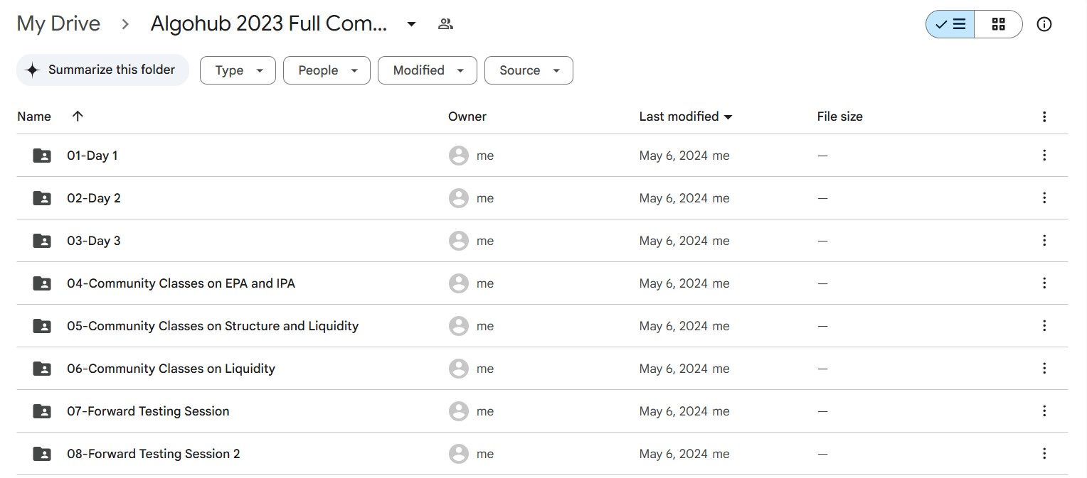The width and height of the screenshot is (1087, 478).
Task: Open more actions for 01-Day 1 folder
Action: click(x=1044, y=156)
